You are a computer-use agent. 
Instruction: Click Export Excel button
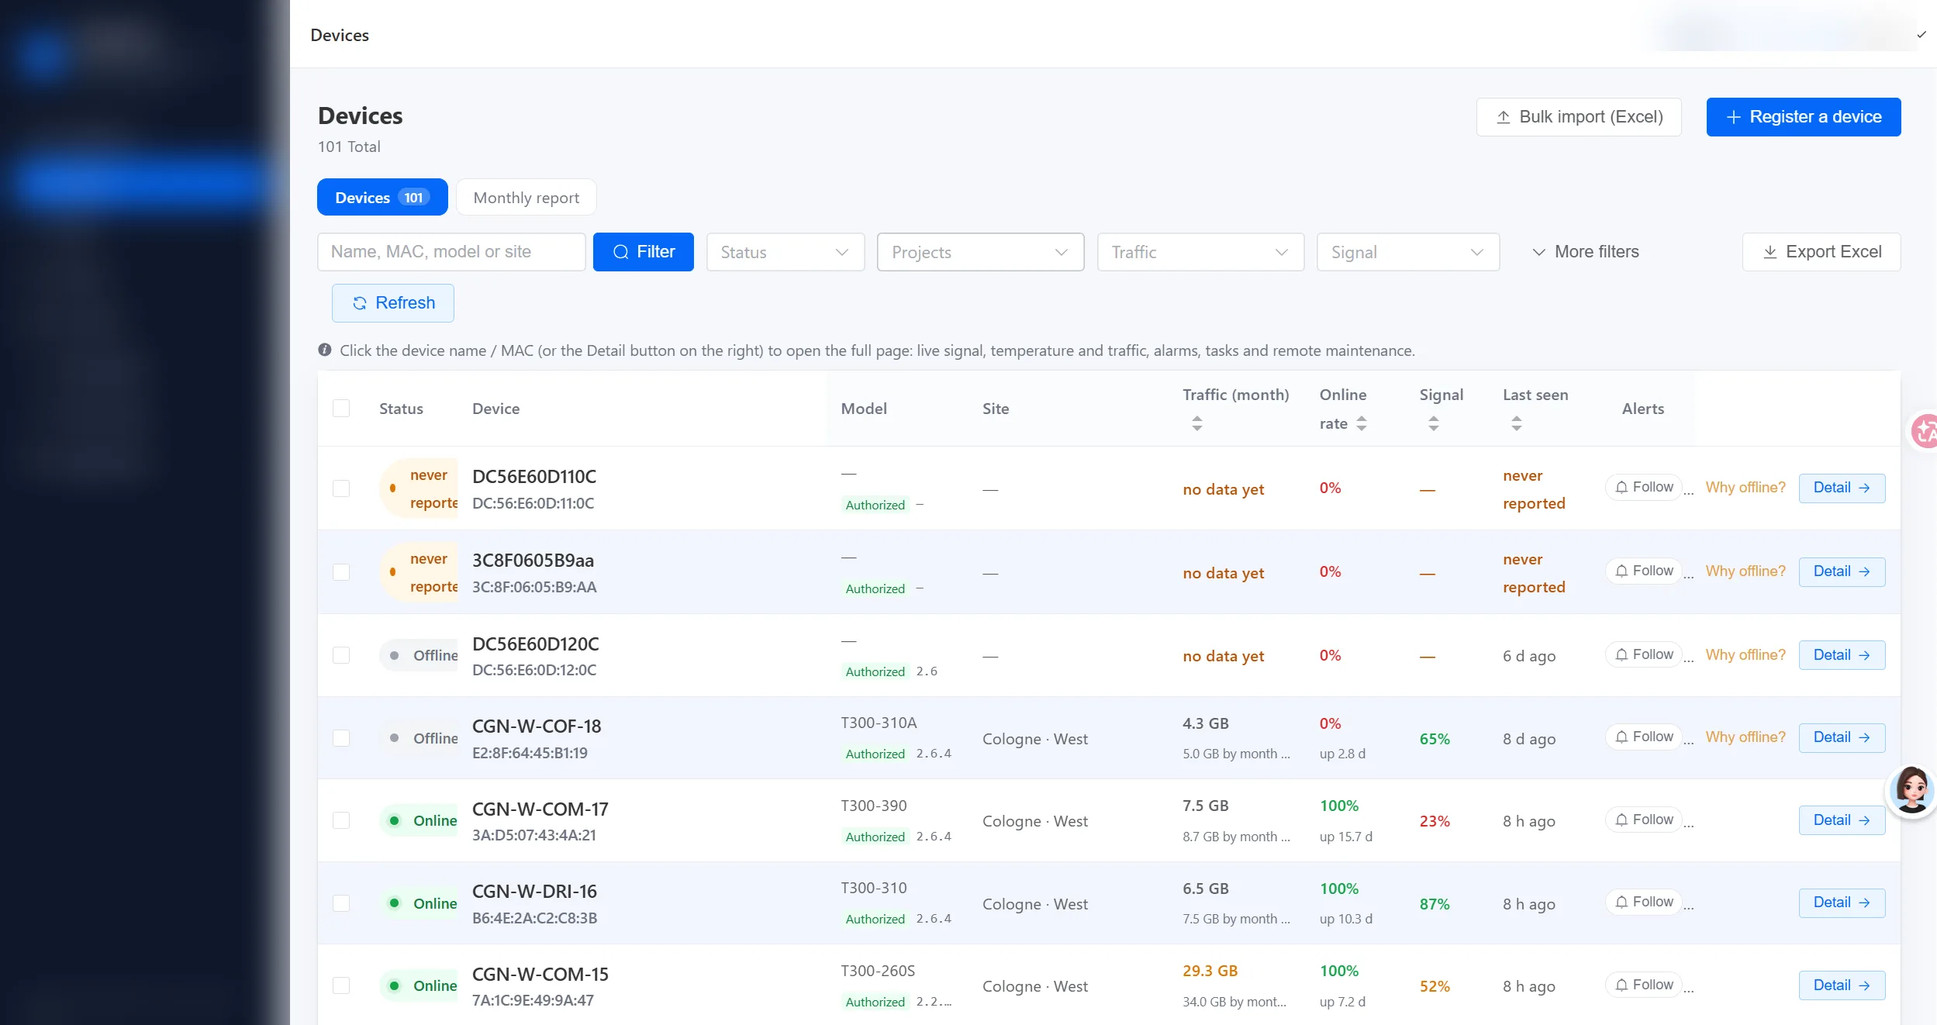tap(1821, 252)
